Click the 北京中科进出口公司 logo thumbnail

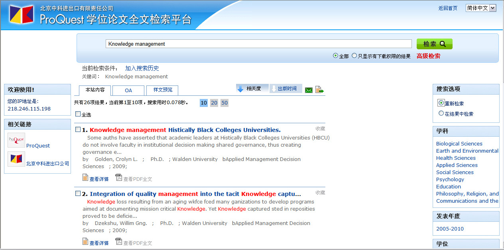pyautogui.click(x=16, y=159)
